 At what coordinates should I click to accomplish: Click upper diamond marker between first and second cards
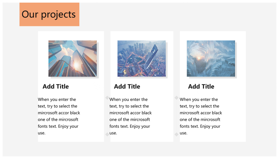(x=107, y=98)
